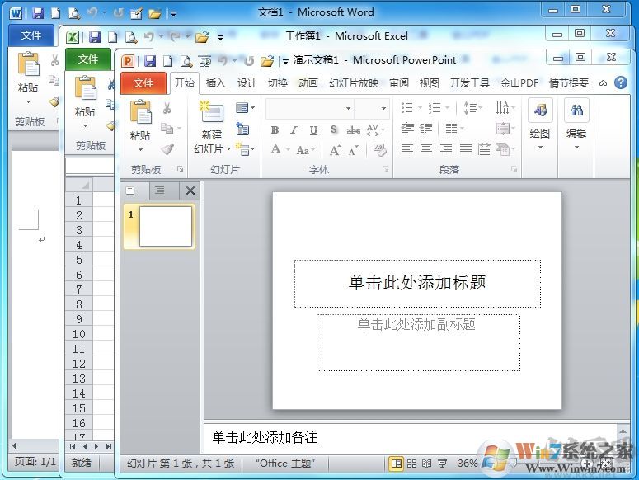Click the Increase List Level icon

click(426, 129)
